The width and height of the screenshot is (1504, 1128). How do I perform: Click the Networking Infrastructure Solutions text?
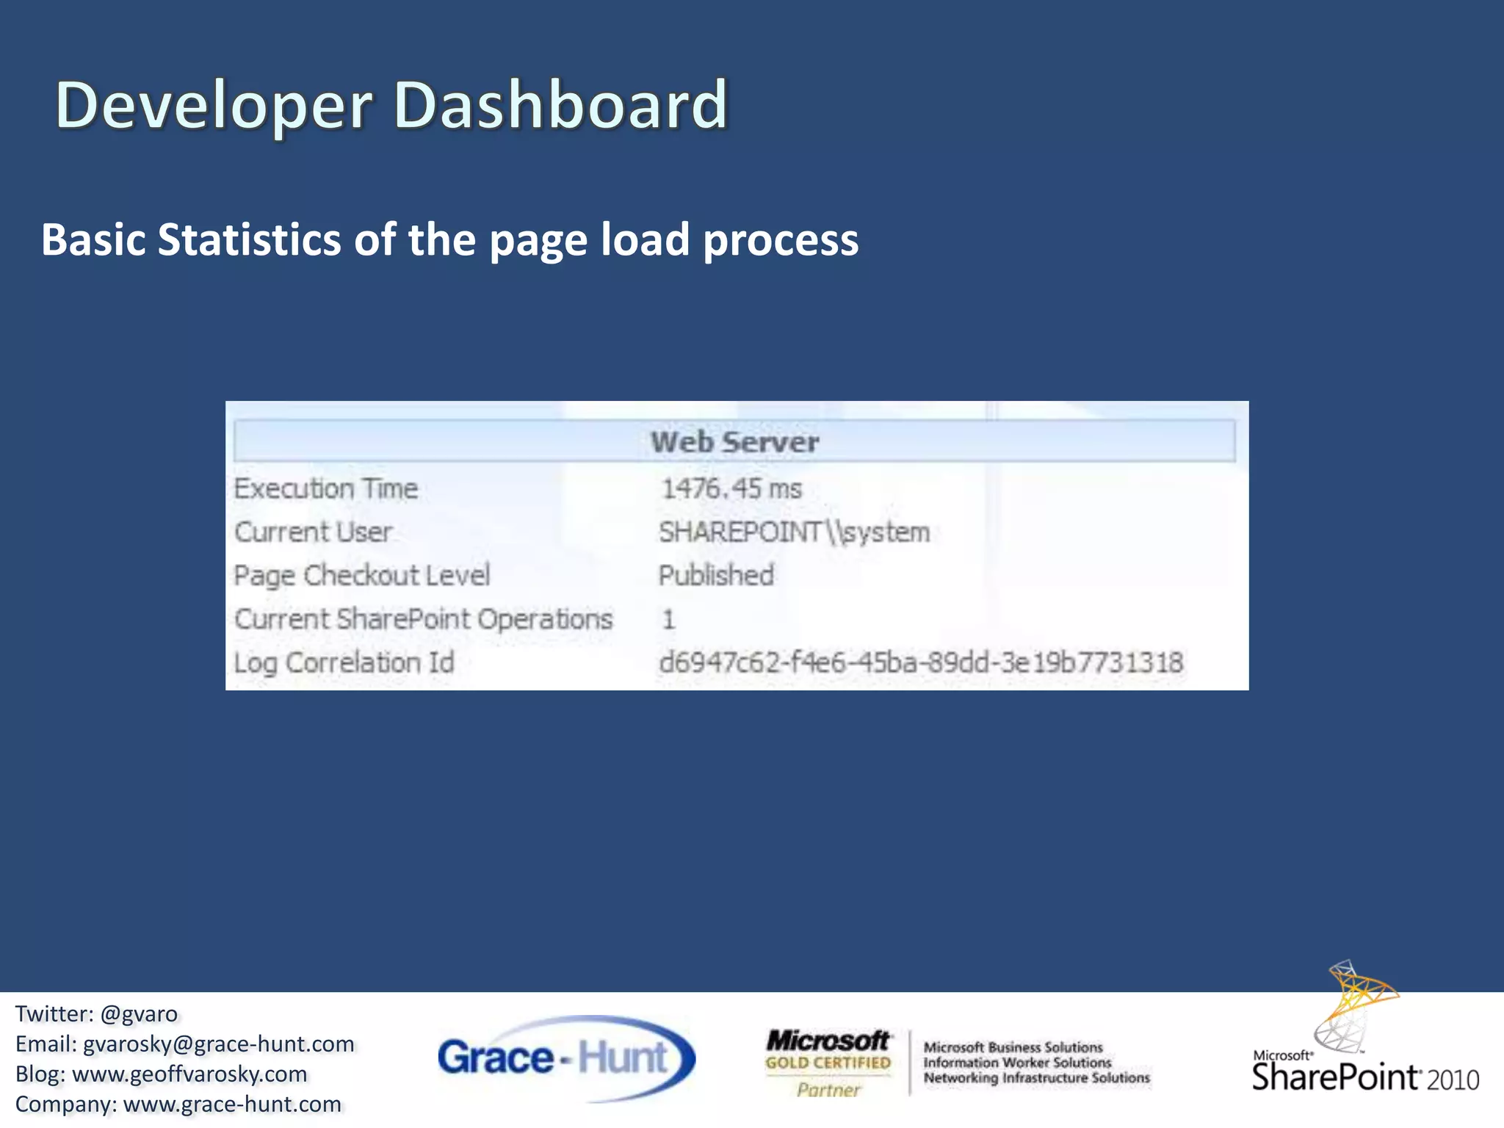click(1036, 1078)
